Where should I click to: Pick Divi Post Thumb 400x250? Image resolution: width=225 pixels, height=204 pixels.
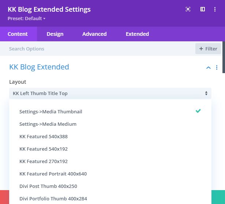click(110, 186)
